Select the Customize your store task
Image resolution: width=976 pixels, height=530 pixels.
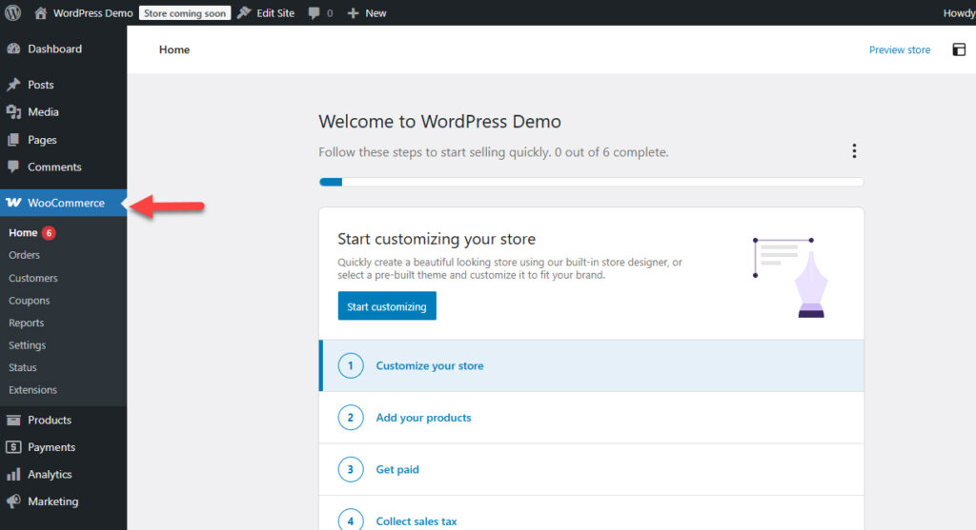tap(591, 365)
